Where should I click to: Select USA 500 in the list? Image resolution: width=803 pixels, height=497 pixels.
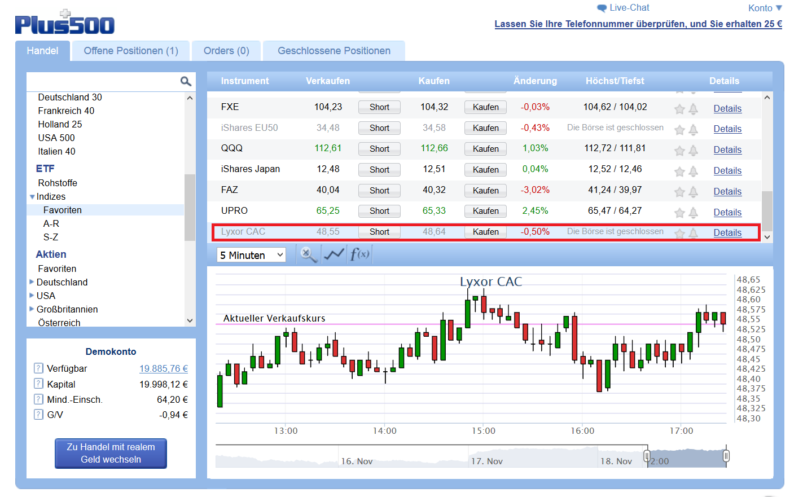click(x=56, y=138)
